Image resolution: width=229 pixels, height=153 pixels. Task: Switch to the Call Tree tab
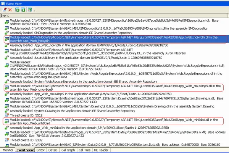85,150
